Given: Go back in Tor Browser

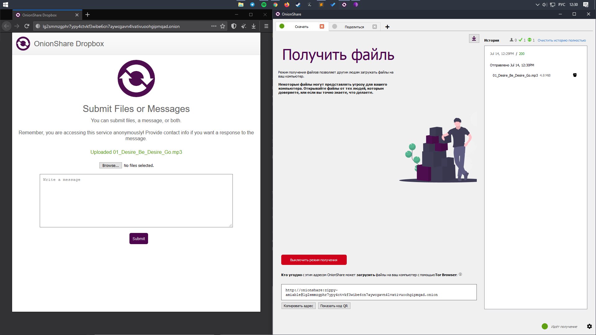Looking at the screenshot, I should pos(7,26).
